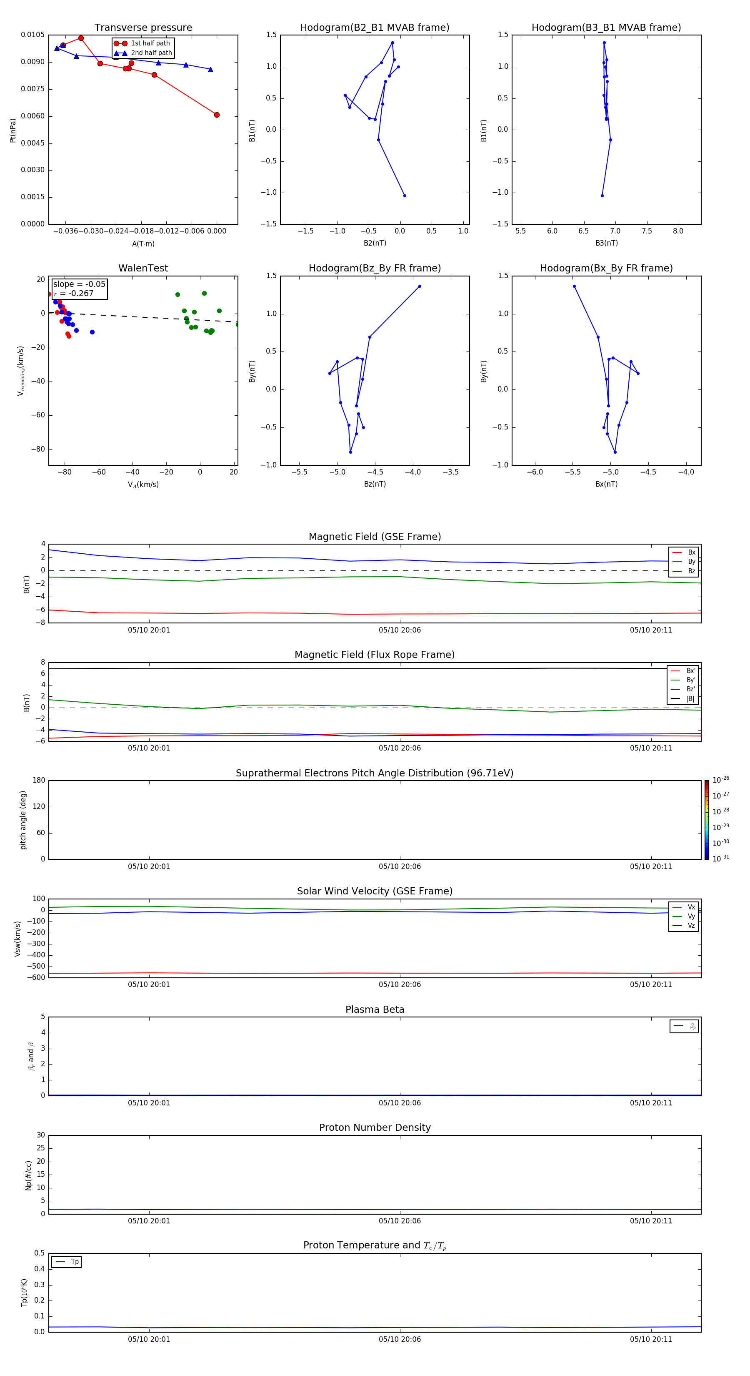Click the 'B3(nT)' x-axis label
Screen dimensions: 750x1376
point(606,243)
